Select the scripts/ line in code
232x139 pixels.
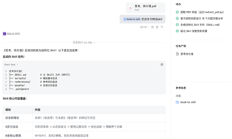pyautogui.click(x=33, y=78)
